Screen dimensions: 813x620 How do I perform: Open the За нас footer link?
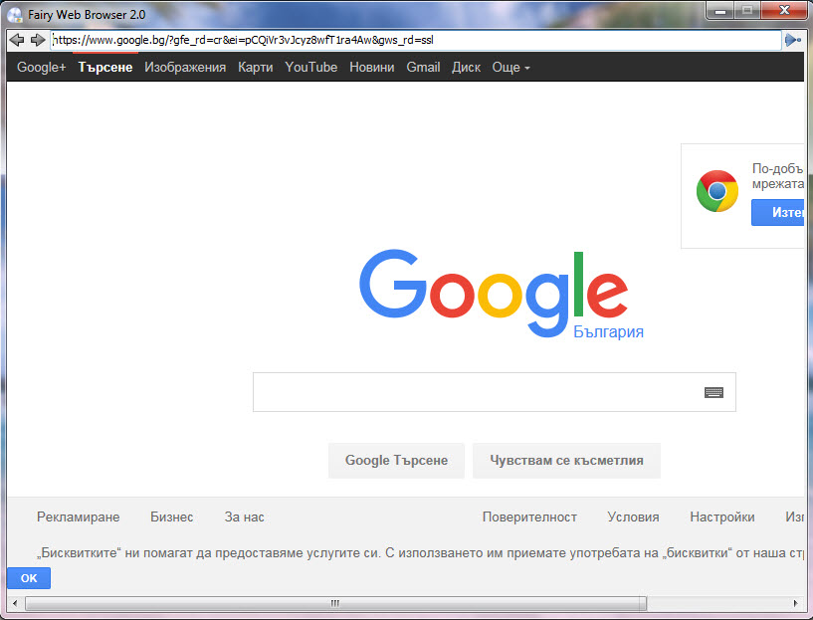[244, 517]
